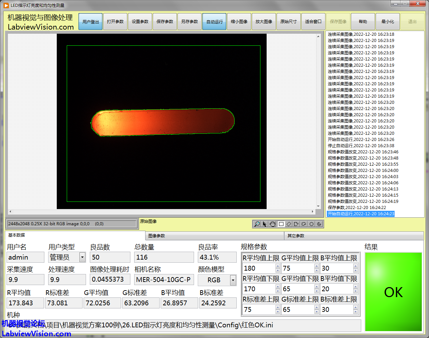
Task: Click the 最小化 toolbar button
Action: [388, 22]
